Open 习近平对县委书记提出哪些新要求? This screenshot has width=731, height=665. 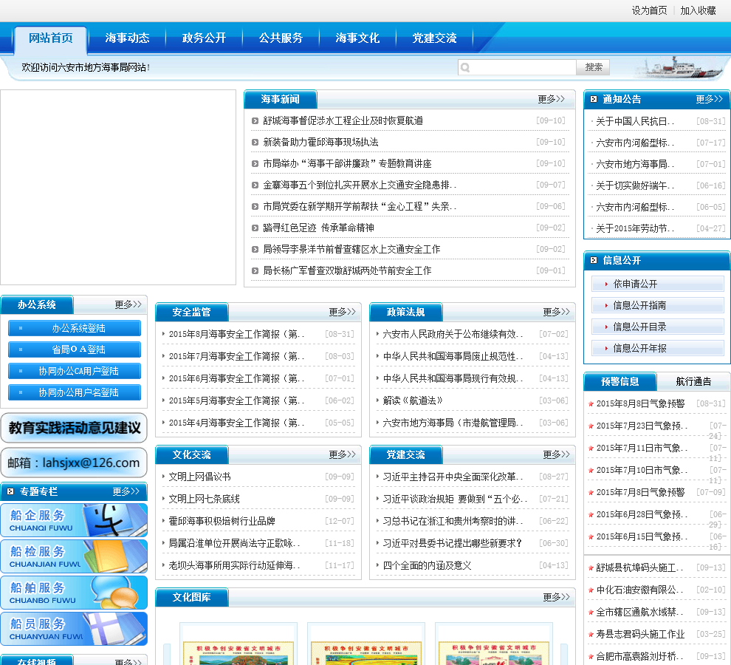[x=452, y=543]
